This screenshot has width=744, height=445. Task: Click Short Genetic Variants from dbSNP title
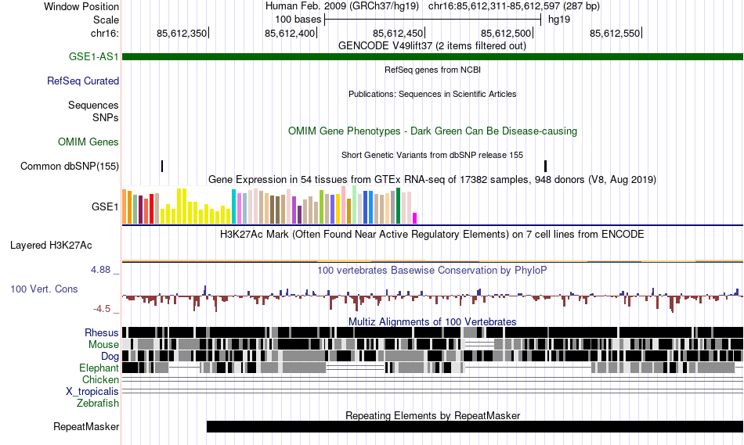pos(432,155)
